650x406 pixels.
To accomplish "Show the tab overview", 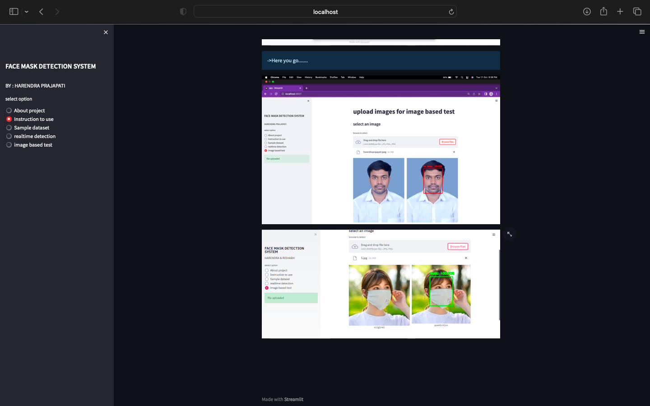I will click(x=637, y=12).
